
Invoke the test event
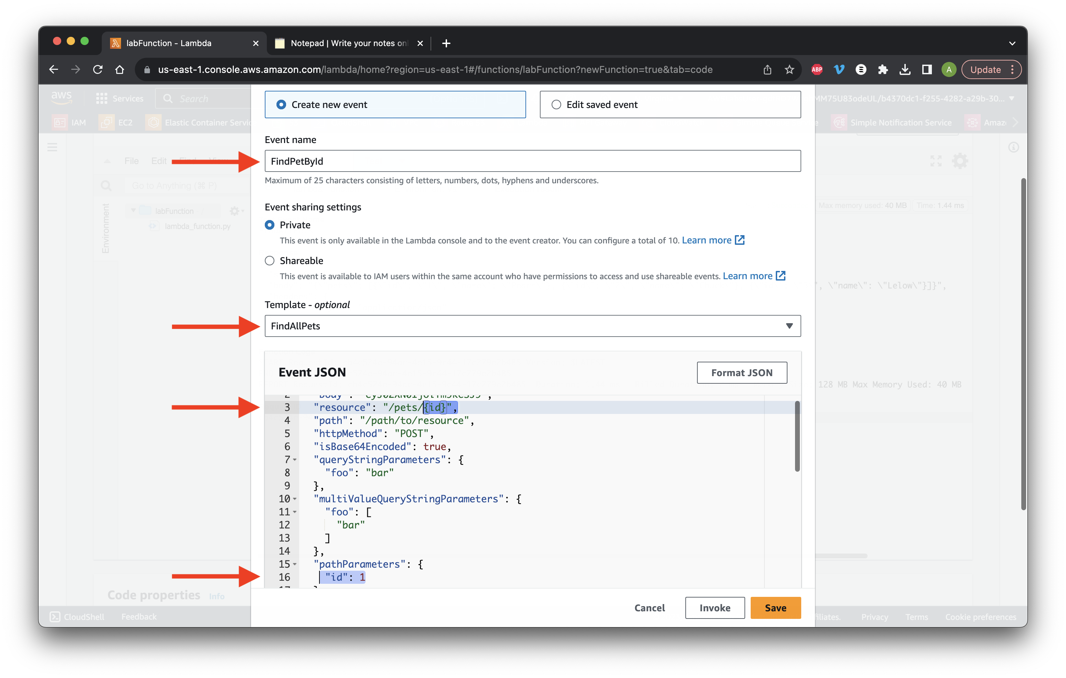pos(715,608)
